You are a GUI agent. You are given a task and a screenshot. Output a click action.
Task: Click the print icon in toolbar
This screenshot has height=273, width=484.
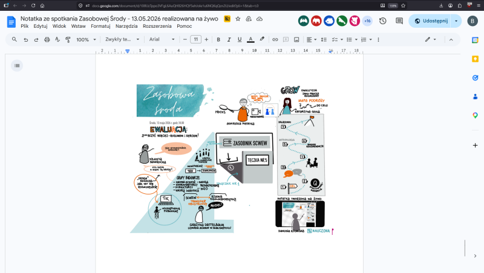[47, 39]
